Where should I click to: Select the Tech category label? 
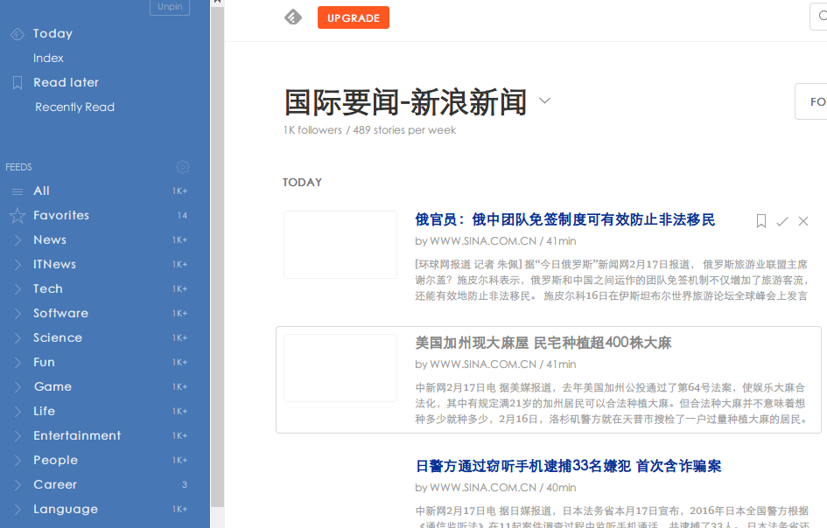pyautogui.click(x=48, y=288)
